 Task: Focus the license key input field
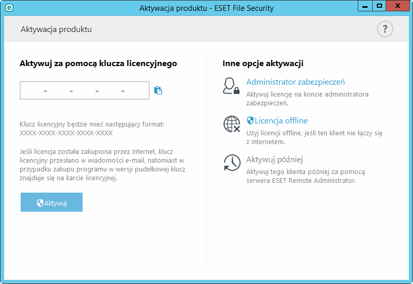coord(85,90)
